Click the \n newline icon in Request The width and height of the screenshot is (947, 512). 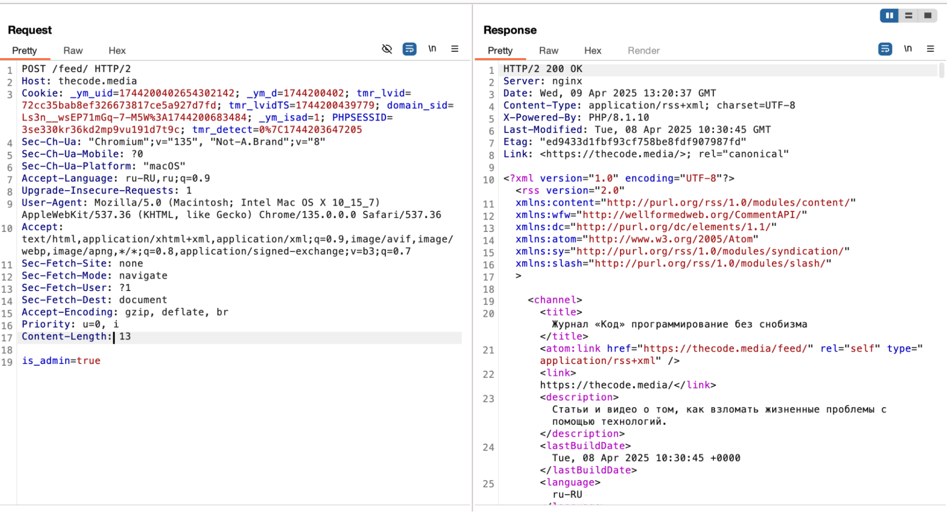(432, 49)
